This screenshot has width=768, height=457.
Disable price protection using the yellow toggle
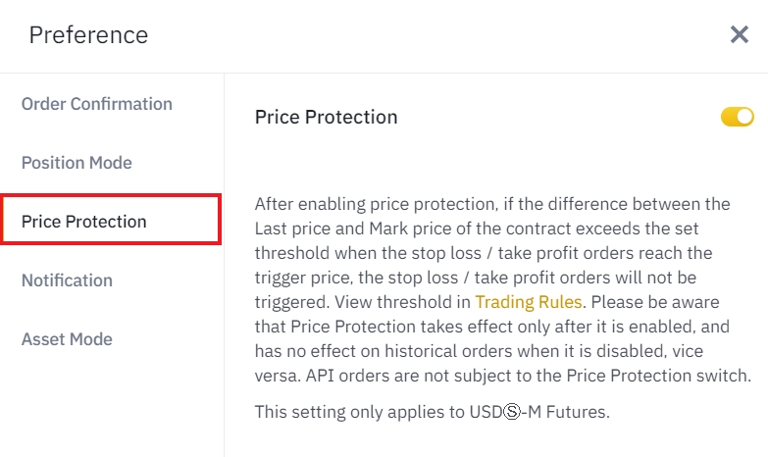click(737, 118)
